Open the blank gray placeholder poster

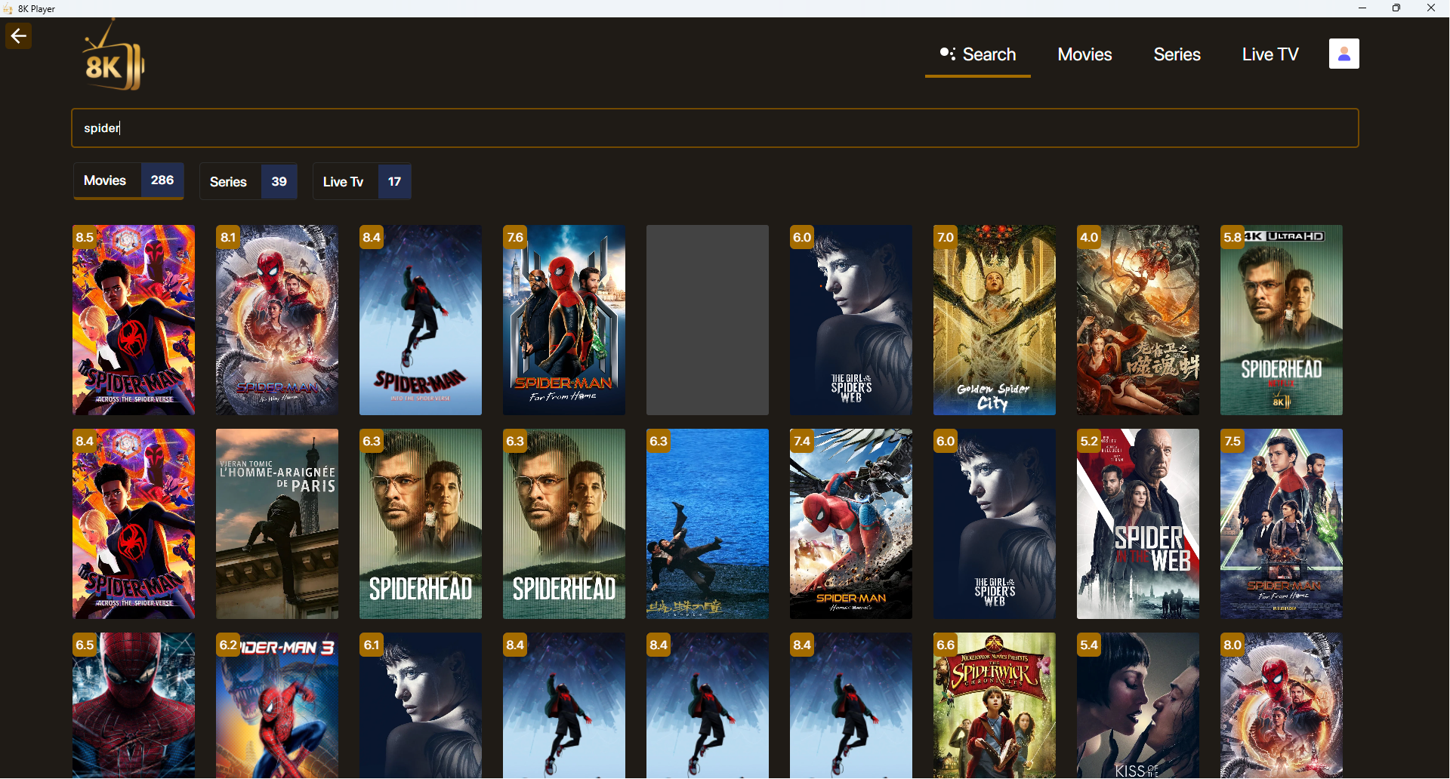pos(708,320)
